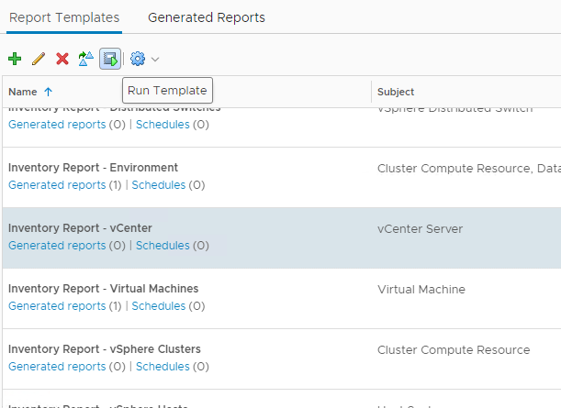The height and width of the screenshot is (408, 561).
Task: Click the sort arrow next to Name
Action: pos(49,92)
